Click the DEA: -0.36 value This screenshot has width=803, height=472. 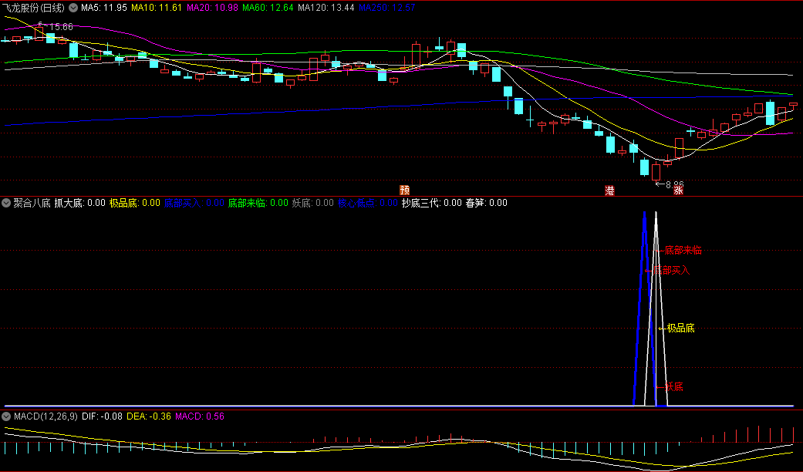pos(149,416)
